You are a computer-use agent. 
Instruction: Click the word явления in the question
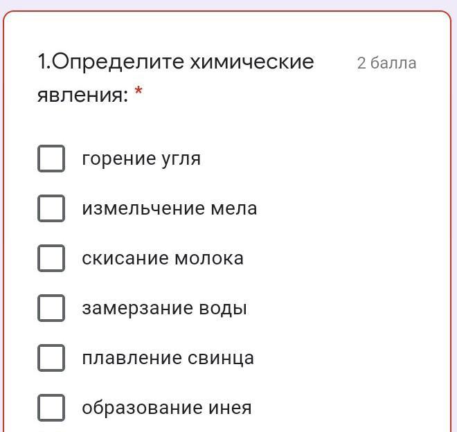(x=83, y=95)
